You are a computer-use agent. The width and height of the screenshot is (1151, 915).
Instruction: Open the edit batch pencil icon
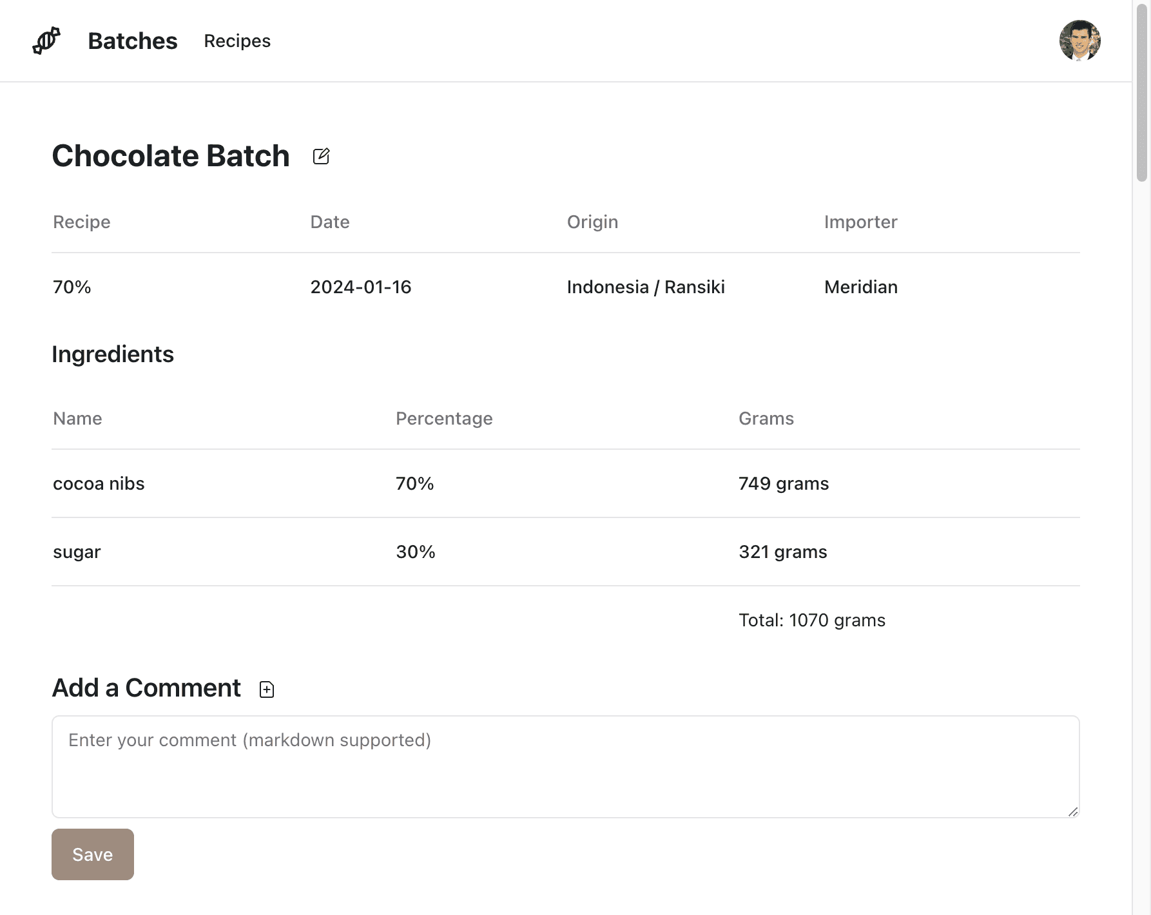pos(321,156)
